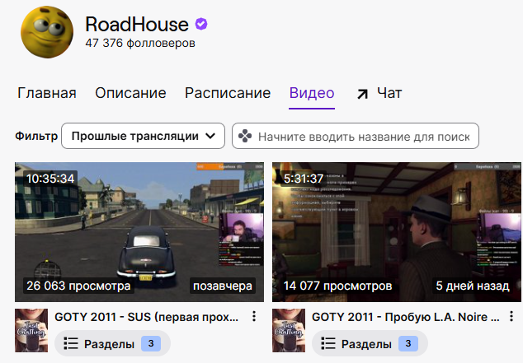Go to the Расписание tab
Image resolution: width=523 pixels, height=363 pixels.
pyautogui.click(x=228, y=93)
